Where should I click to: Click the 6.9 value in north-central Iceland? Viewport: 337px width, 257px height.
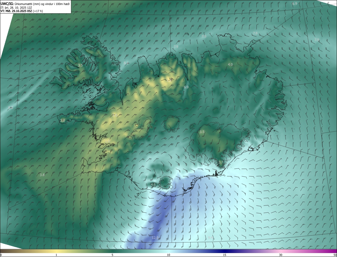pyautogui.click(x=186, y=87)
